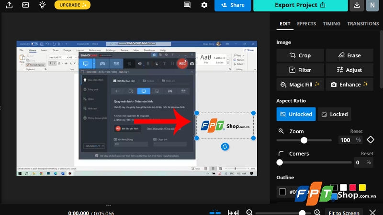The image size is (383, 215).
Task: Open the Crop tool
Action: click(300, 55)
